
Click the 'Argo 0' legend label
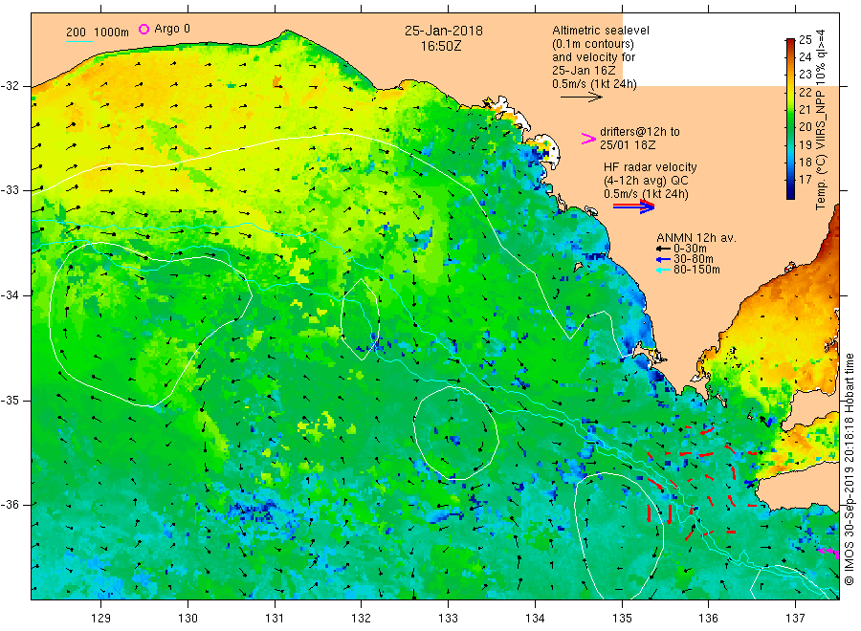click(x=172, y=29)
